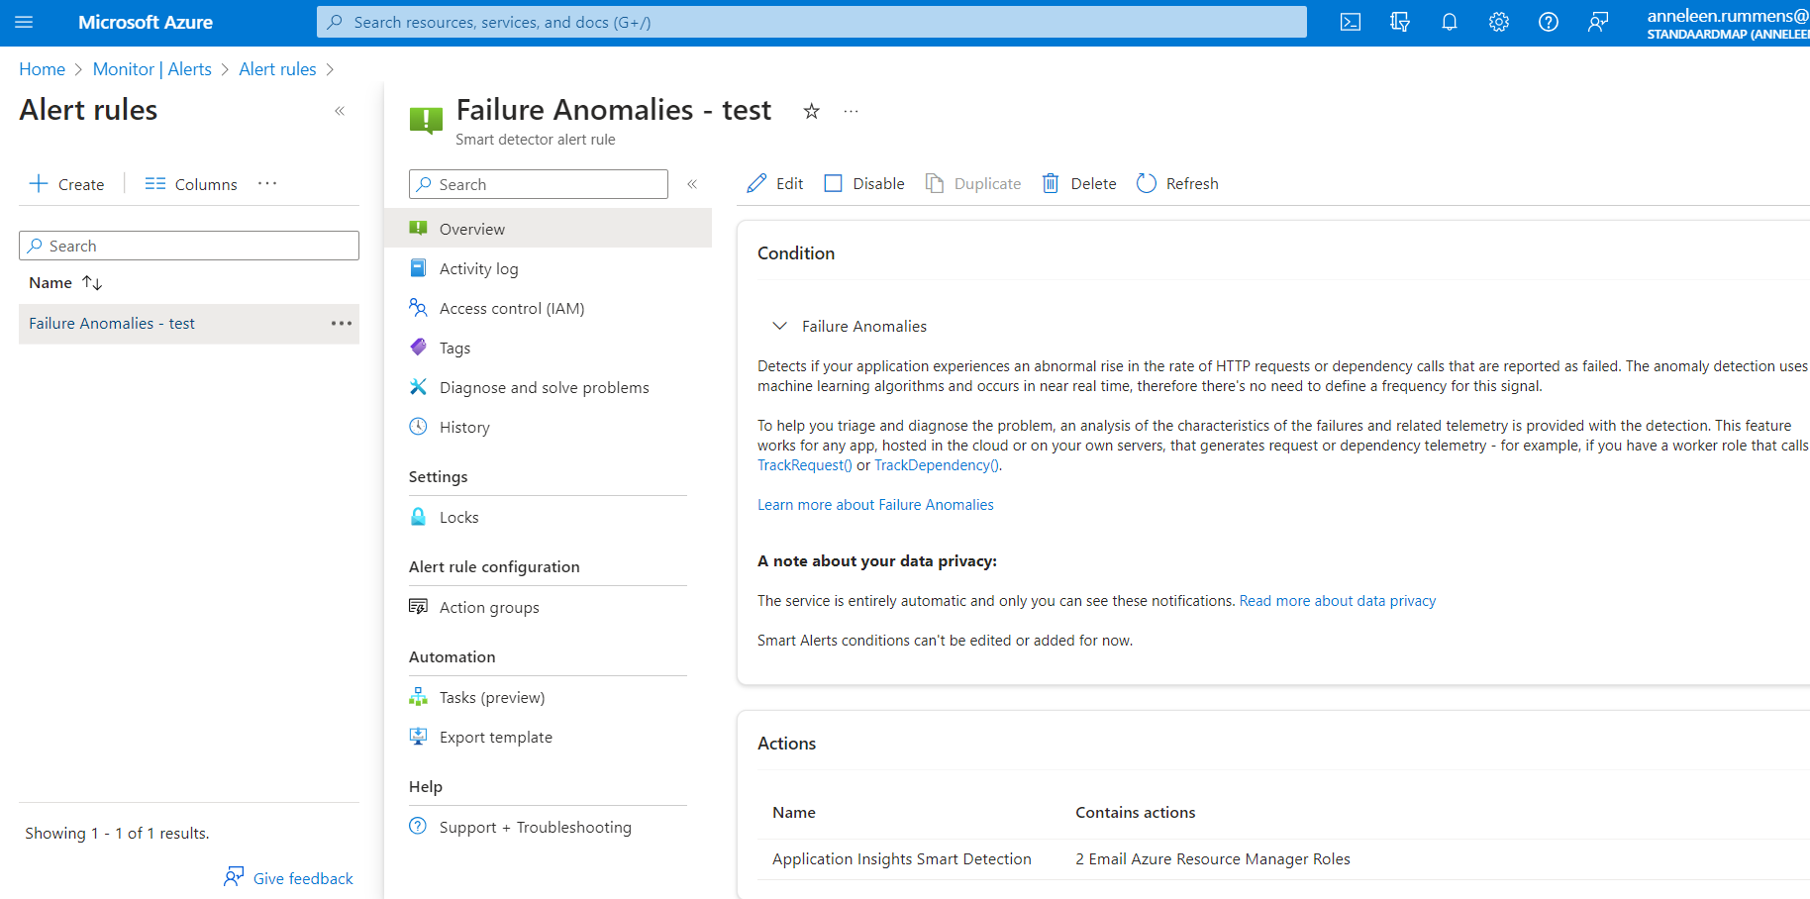Click the Name header in Actions table
This screenshot has height=899, width=1810.
coord(794,812)
